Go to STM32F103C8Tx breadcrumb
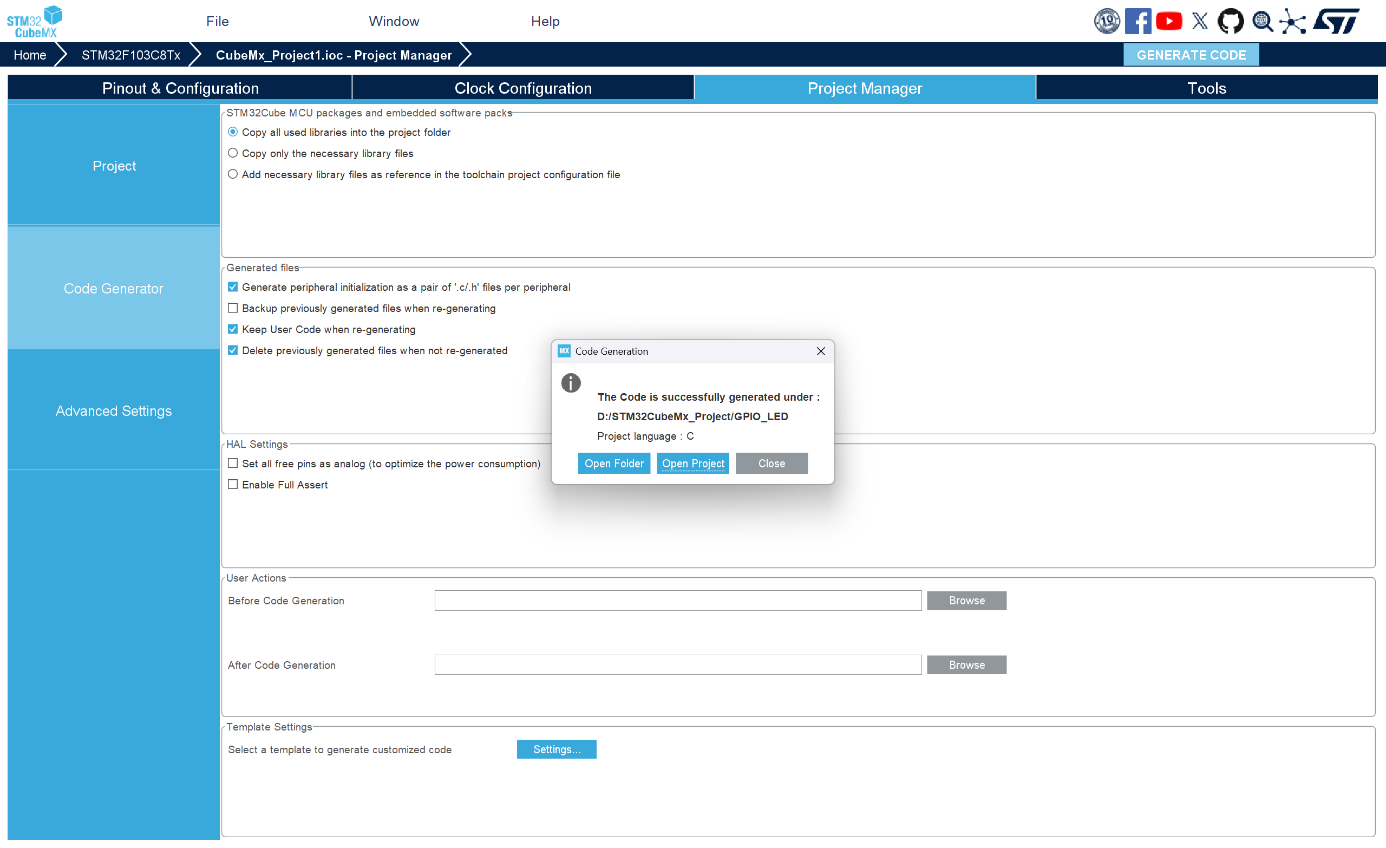Image resolution: width=1386 pixels, height=848 pixels. [130, 55]
